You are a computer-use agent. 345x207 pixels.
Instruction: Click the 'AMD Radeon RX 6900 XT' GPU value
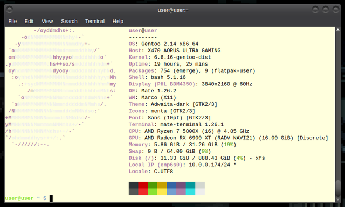pos(177,138)
